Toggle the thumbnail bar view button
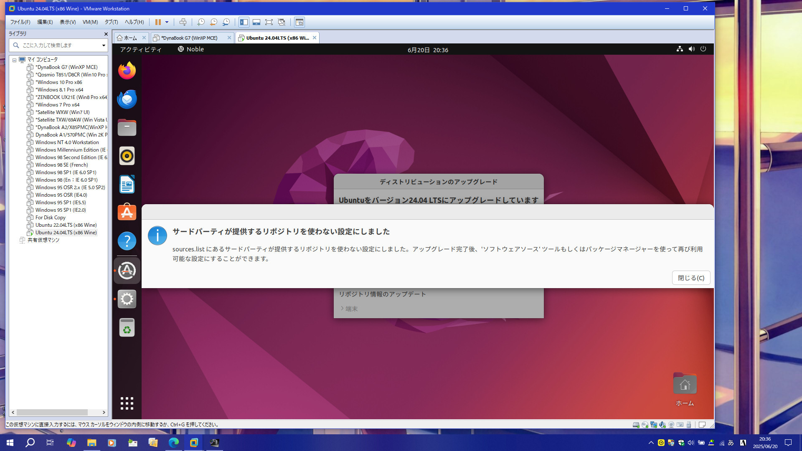The height and width of the screenshot is (451, 802). 256,22
